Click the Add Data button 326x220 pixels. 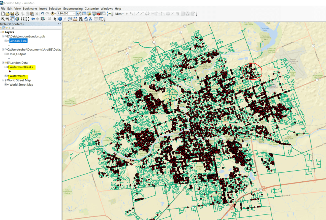coord(53,14)
